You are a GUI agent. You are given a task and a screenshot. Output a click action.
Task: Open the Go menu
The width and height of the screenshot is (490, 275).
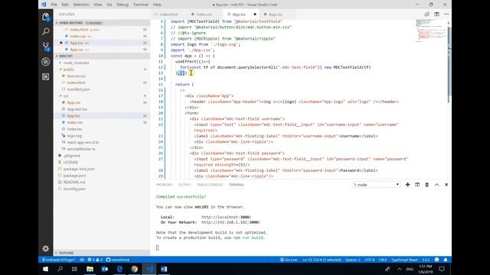click(x=109, y=5)
